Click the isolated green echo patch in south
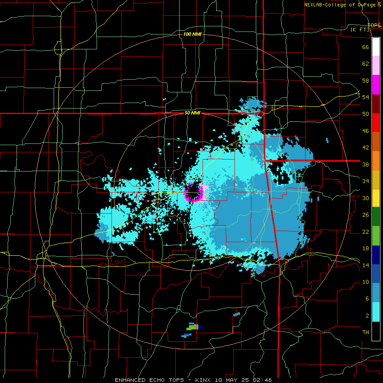Screen dimensions: 383x383 [192, 327]
